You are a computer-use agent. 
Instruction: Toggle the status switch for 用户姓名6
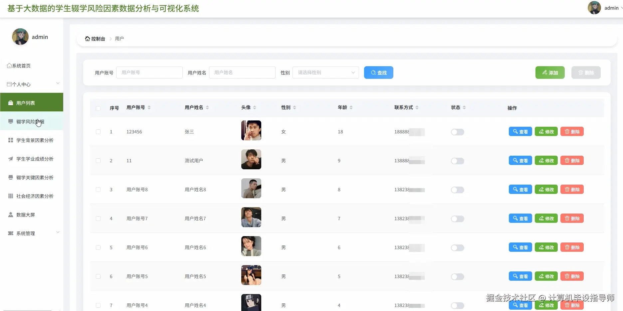pos(458,248)
